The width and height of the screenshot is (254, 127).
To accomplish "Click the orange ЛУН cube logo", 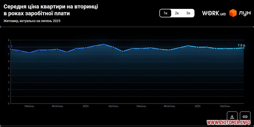I will 234,13.
